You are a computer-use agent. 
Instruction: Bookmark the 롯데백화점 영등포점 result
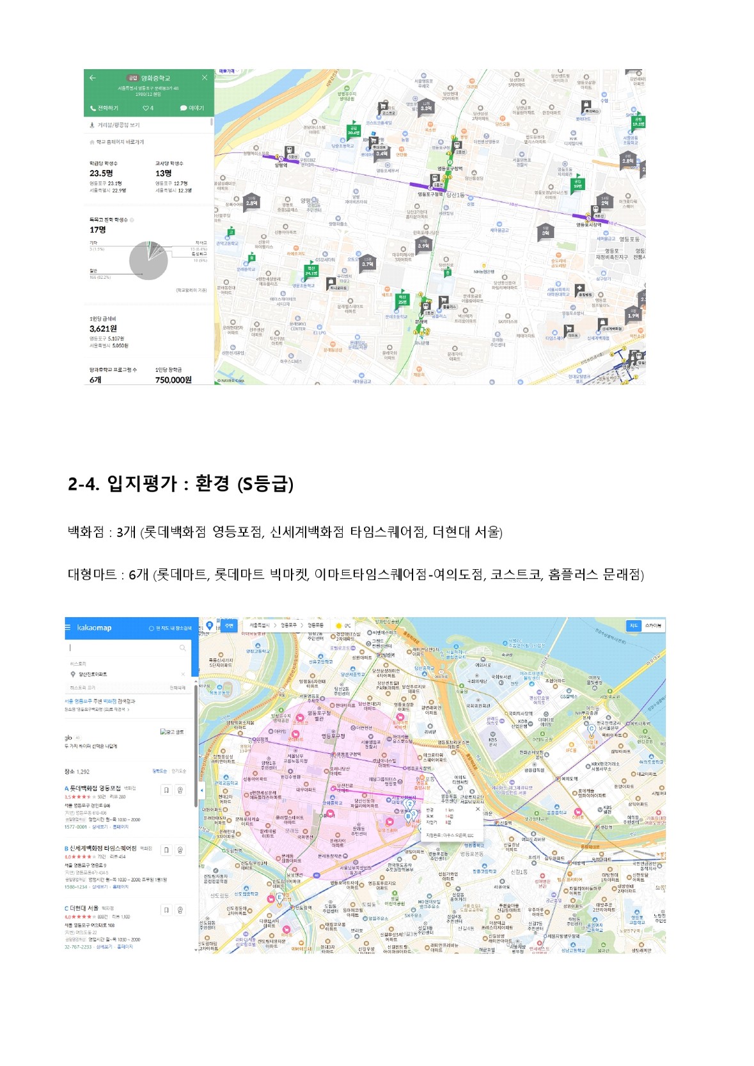(x=166, y=790)
